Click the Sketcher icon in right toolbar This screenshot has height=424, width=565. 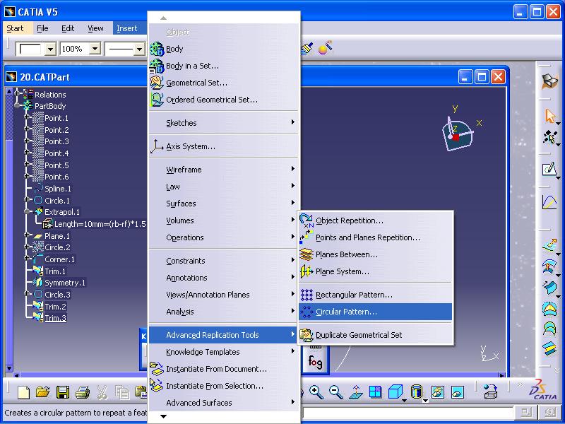pos(549,170)
